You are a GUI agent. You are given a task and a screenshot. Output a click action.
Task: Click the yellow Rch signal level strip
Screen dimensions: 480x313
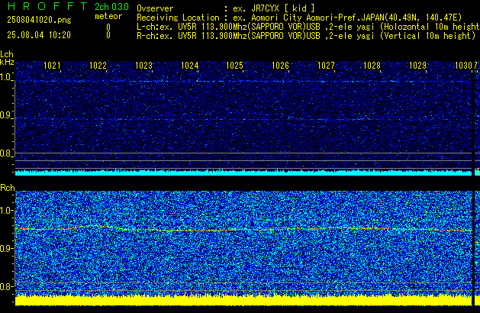pyautogui.click(x=243, y=300)
